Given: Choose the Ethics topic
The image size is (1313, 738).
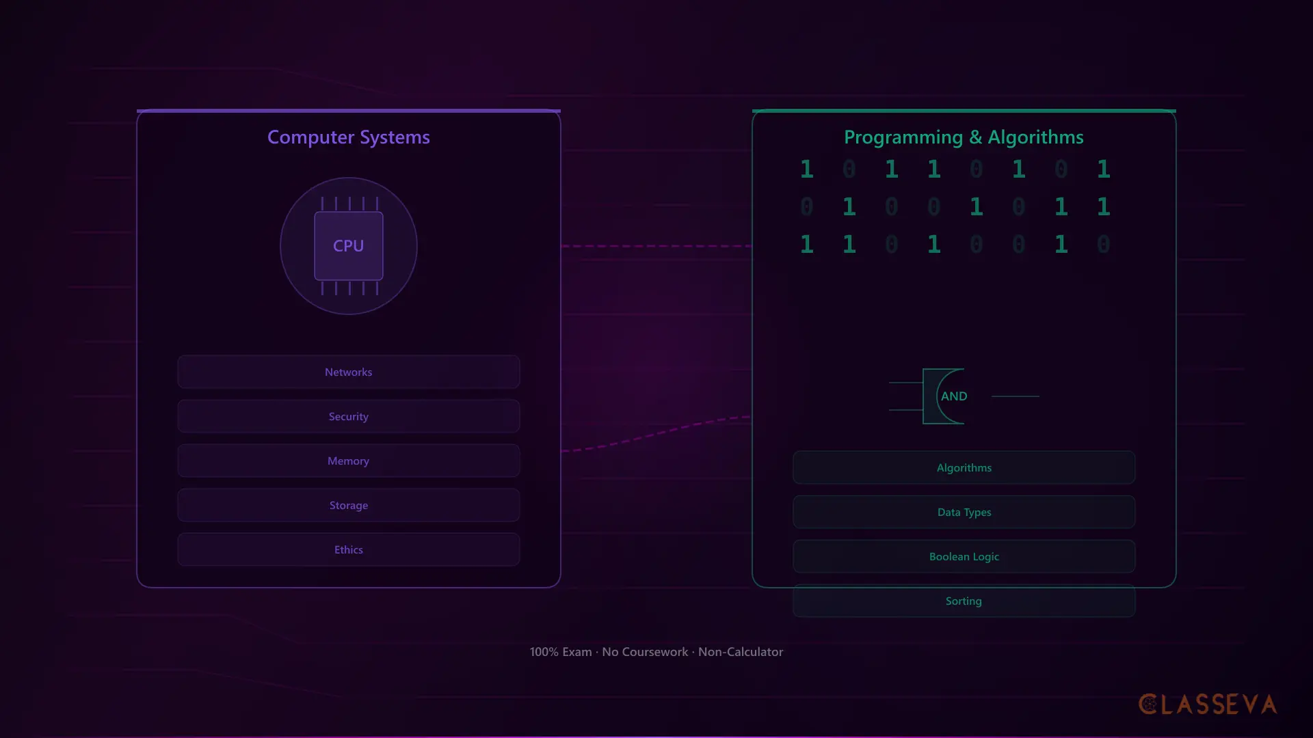Looking at the screenshot, I should click(349, 549).
